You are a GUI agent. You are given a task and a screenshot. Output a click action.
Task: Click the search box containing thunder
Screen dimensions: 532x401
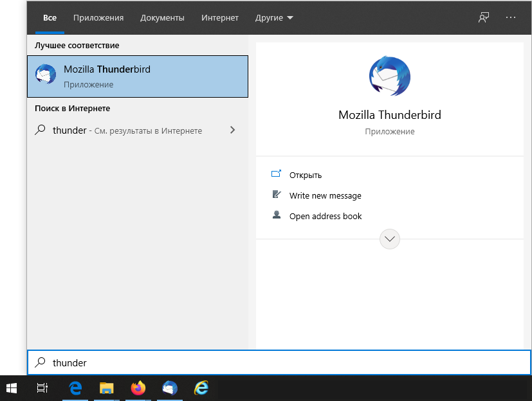tap(279, 362)
